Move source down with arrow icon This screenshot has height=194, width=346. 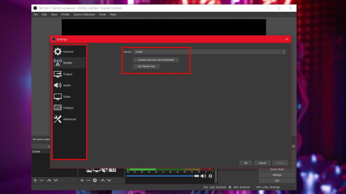[x=109, y=181]
